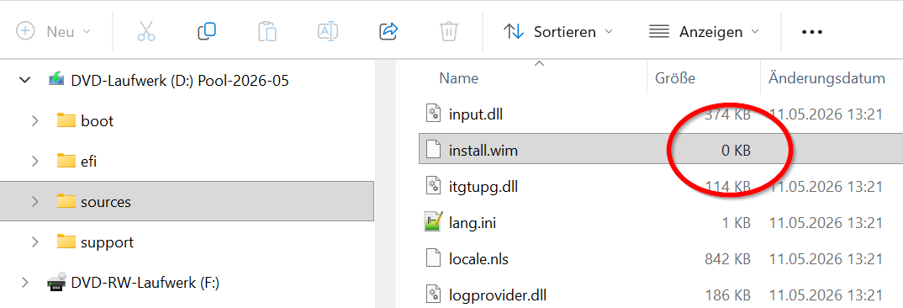Click the 186 KB size of logprovider.dll

(x=728, y=295)
